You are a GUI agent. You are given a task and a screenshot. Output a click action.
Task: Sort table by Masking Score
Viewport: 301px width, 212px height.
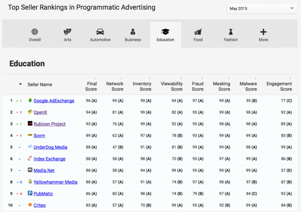[x=229, y=79]
